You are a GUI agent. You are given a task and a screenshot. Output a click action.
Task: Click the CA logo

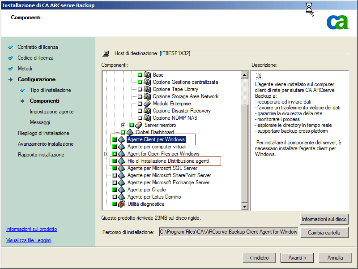point(337,22)
